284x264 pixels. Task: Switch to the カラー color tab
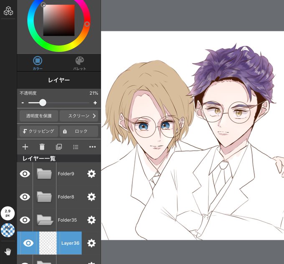pyautogui.click(x=38, y=63)
